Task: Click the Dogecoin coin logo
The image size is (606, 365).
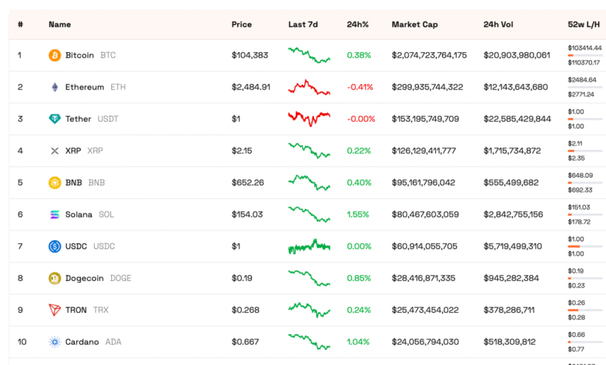Action: pyautogui.click(x=54, y=278)
